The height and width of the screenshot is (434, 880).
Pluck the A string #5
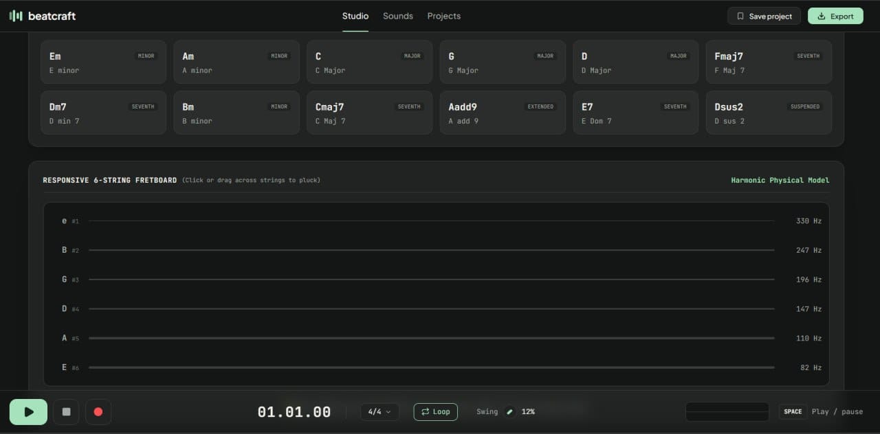tap(431, 338)
